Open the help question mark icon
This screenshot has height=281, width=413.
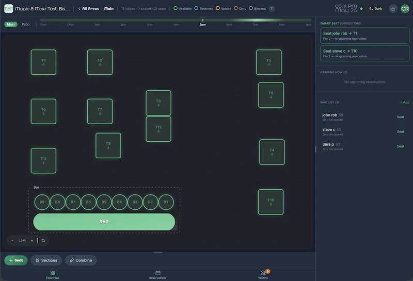[x=272, y=9]
